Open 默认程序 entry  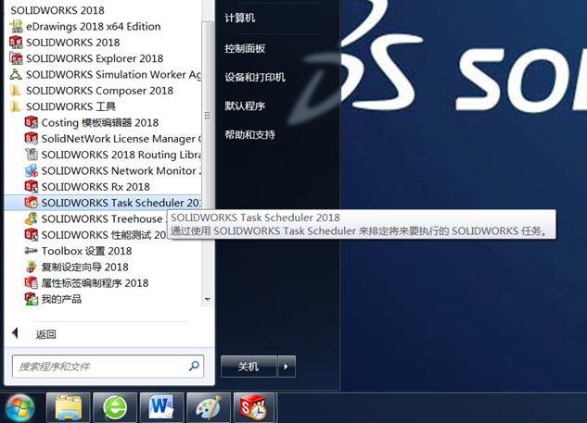[245, 106]
